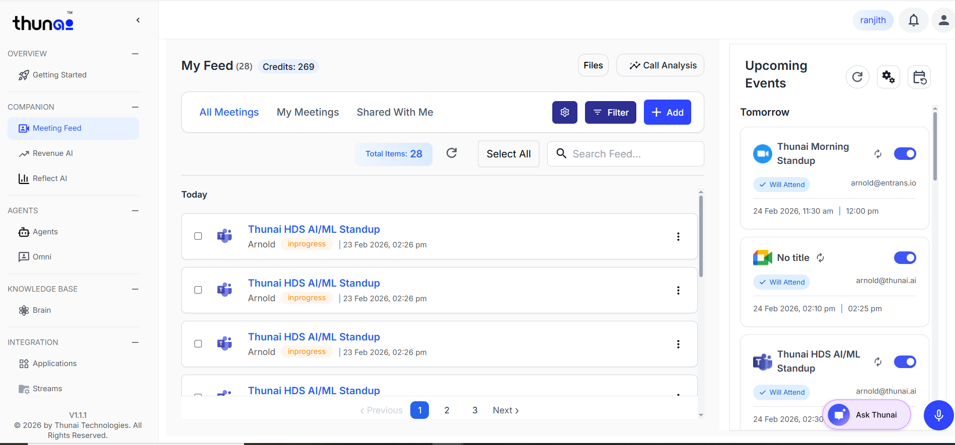This screenshot has width=955, height=445.
Task: Open the user profile avatar icon
Action: (x=943, y=20)
